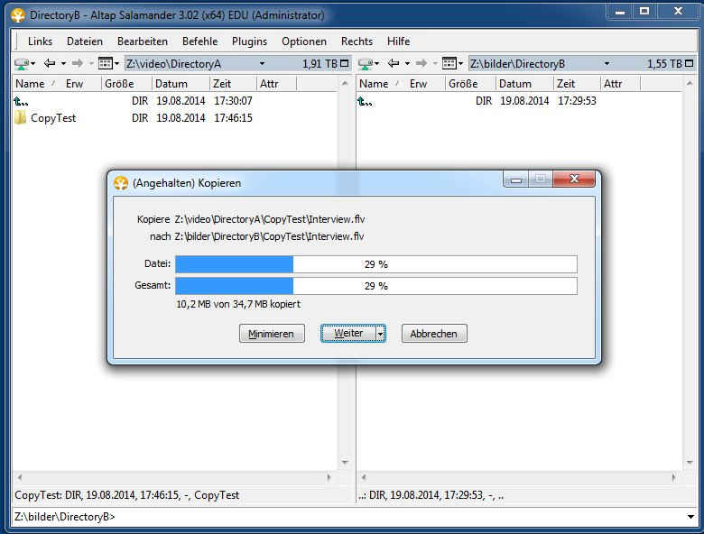Click Salamander icon in main title bar
Screen dimensions: 704x534
coord(18,15)
